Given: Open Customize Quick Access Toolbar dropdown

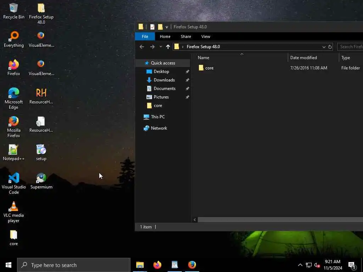Looking at the screenshot, I should pyautogui.click(x=167, y=27).
